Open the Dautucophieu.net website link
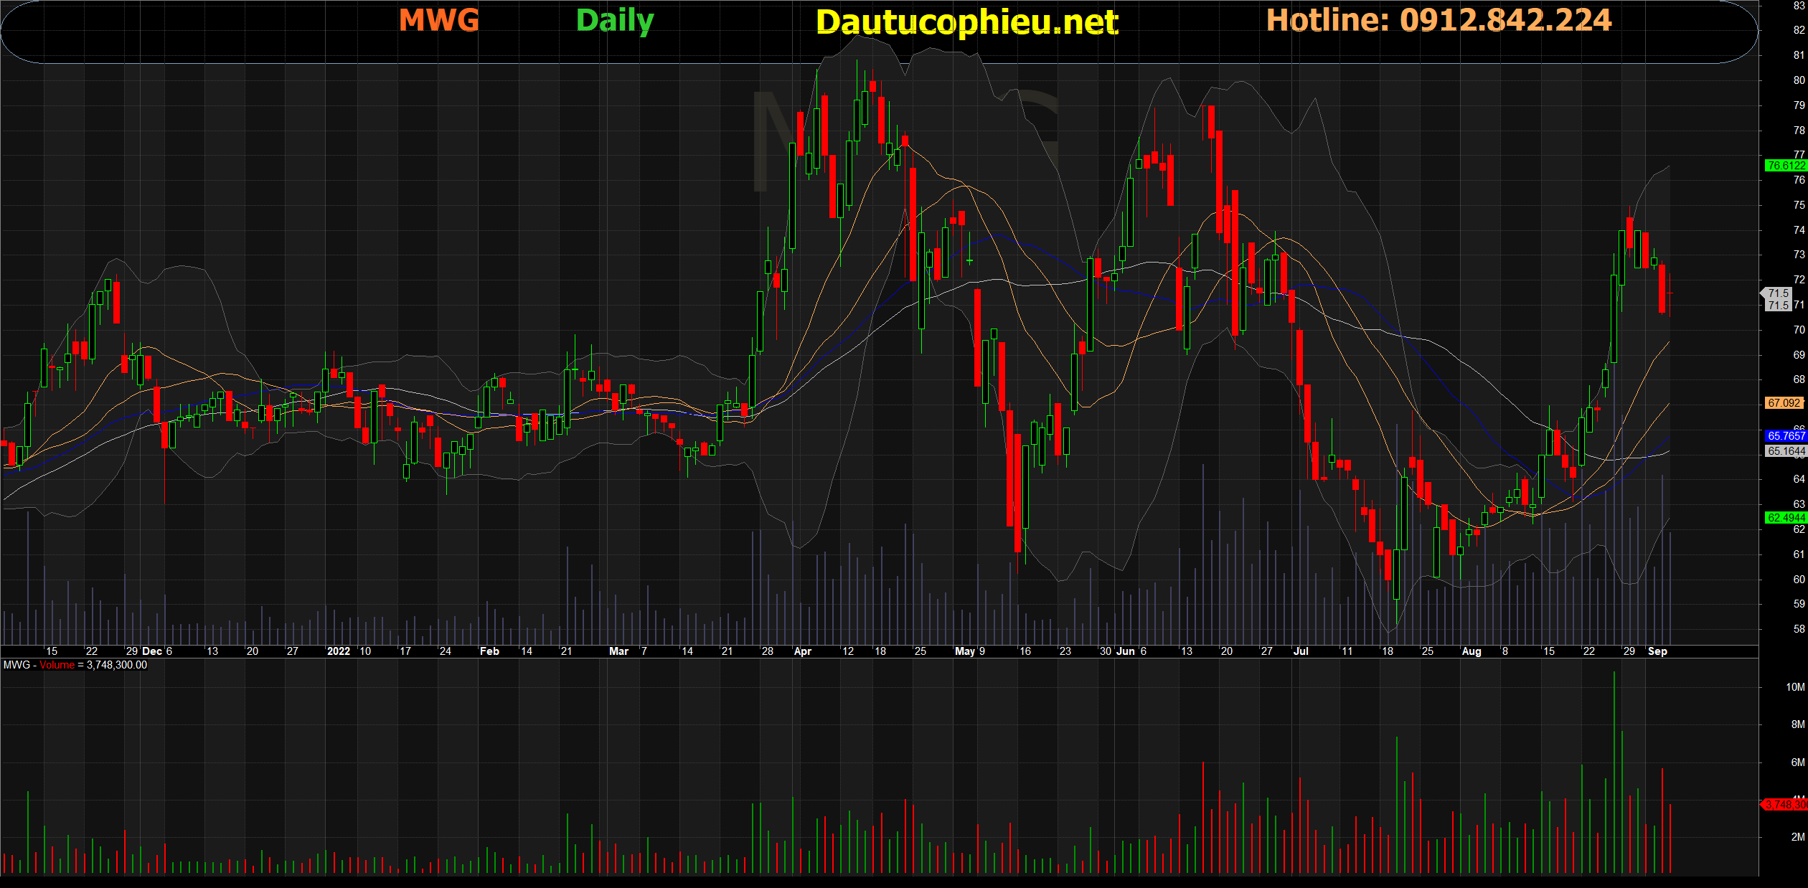Screen dimensions: 1808x888 (x=966, y=22)
